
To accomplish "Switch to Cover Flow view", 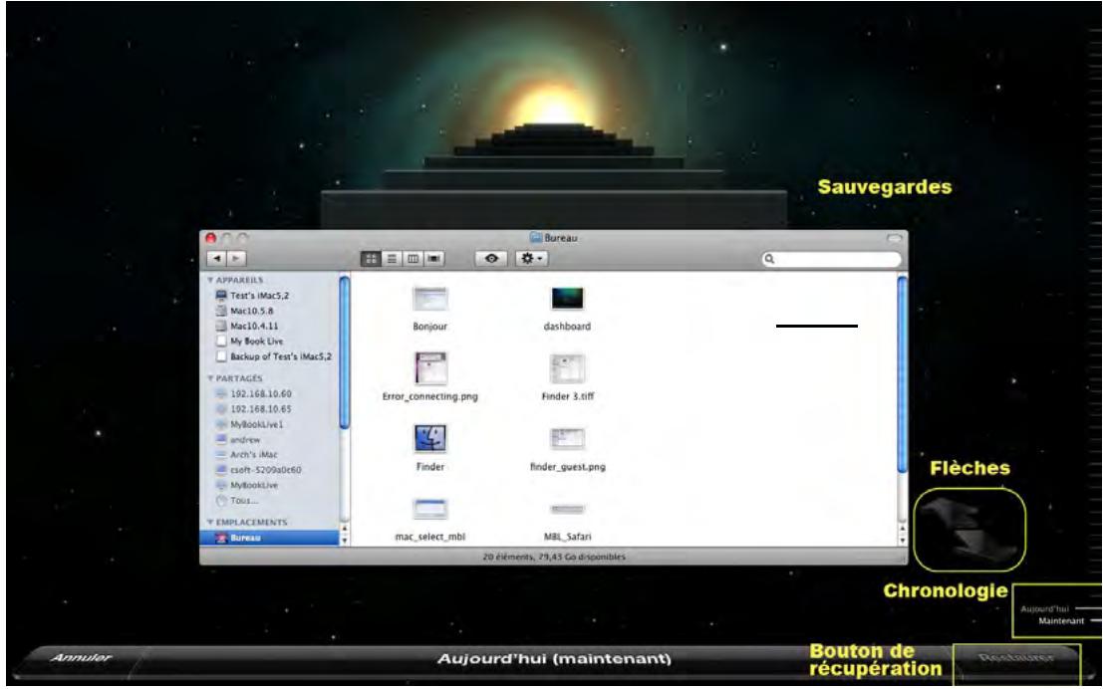I will pos(434,259).
